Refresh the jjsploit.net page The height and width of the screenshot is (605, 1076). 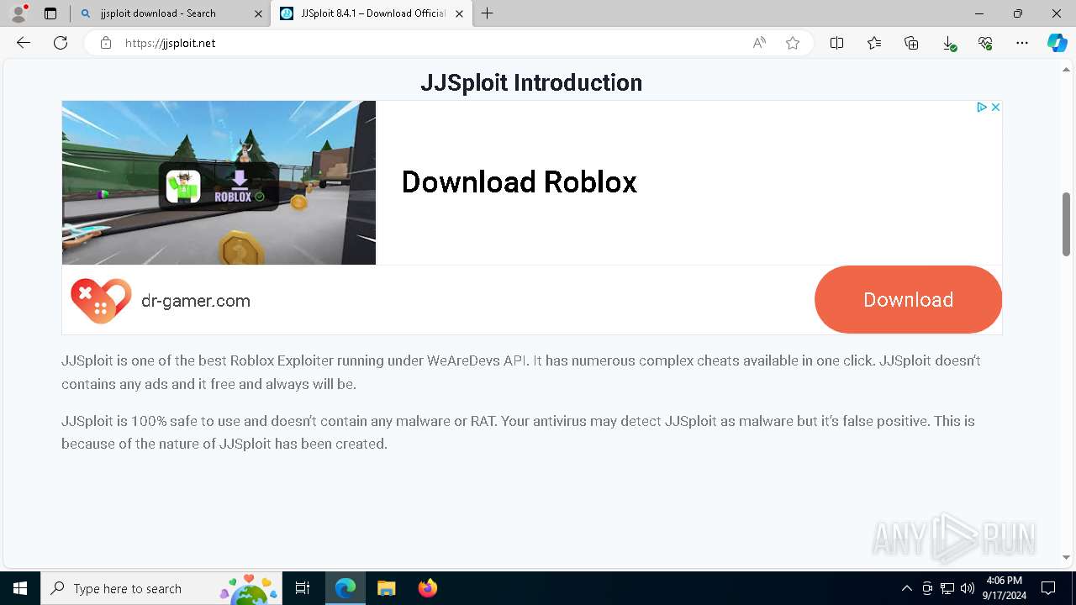(61, 43)
